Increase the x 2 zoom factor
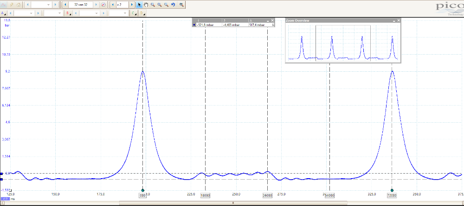The height and width of the screenshot is (206, 464). point(133,4)
